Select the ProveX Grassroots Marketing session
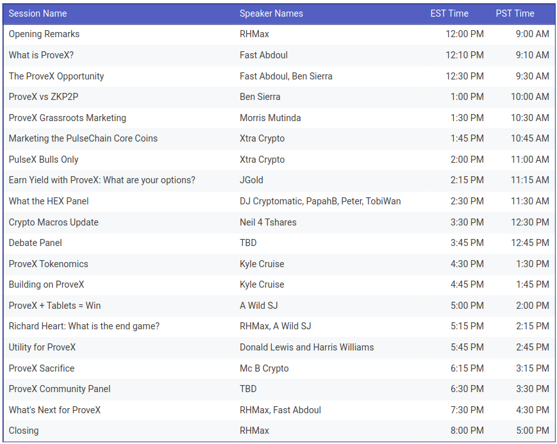This screenshot has width=557, height=444. (67, 118)
